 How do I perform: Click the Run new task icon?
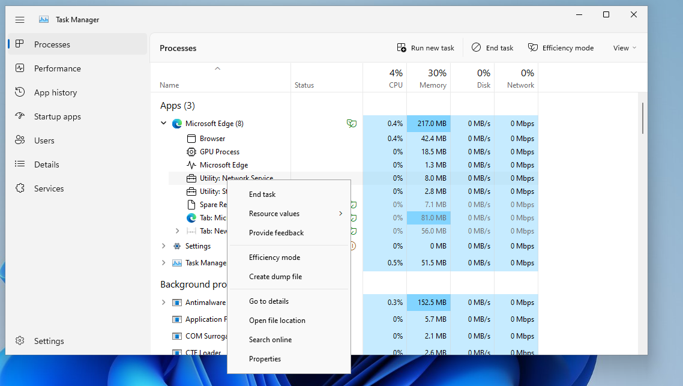coord(402,47)
